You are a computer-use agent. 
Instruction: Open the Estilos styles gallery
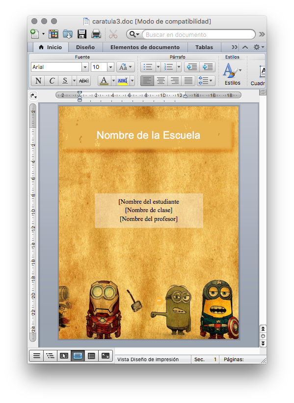[x=233, y=74]
